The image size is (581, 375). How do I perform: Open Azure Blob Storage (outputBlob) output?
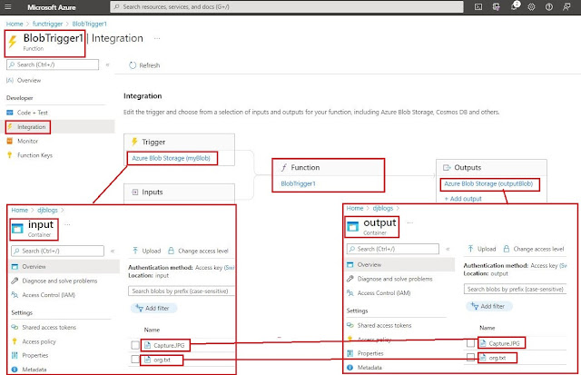pyautogui.click(x=488, y=183)
